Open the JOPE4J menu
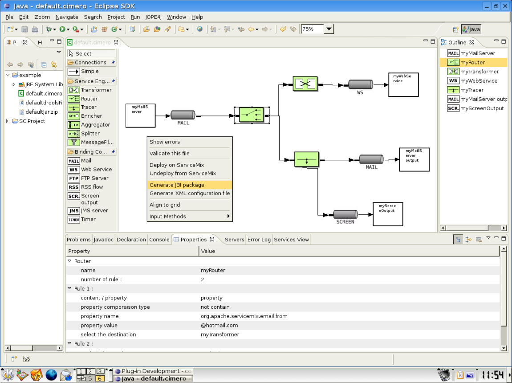The image size is (512, 383). click(x=153, y=17)
